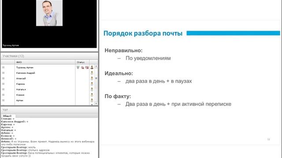Click the slide heading 'Идеально:'
This screenshot has height=158, width=282.
[119, 73]
